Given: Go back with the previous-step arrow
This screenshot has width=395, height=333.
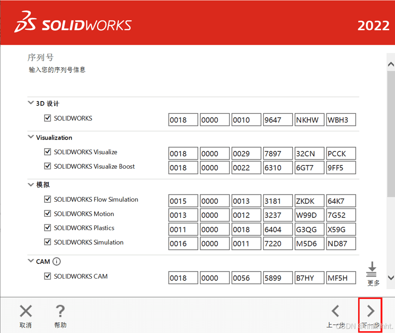Looking at the screenshot, I should [x=335, y=311].
